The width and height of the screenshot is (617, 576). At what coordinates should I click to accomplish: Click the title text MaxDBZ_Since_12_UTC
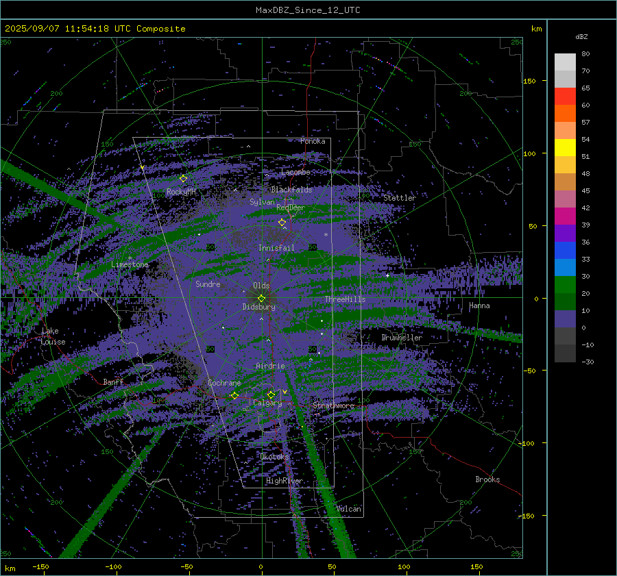tap(308, 10)
